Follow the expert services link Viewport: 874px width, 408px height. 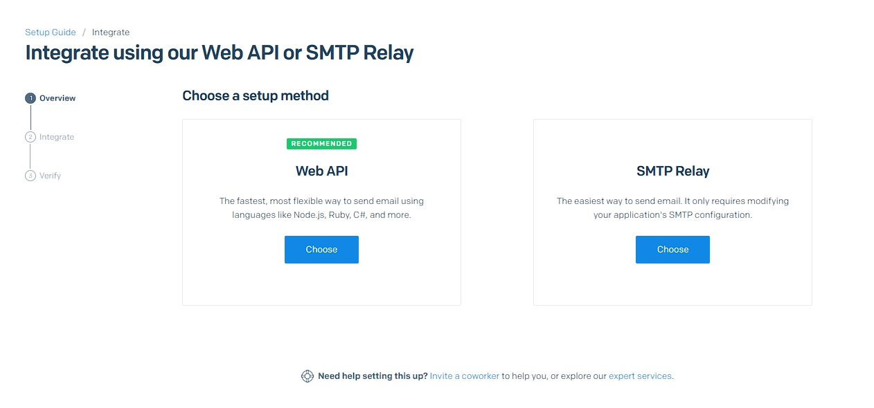640,376
